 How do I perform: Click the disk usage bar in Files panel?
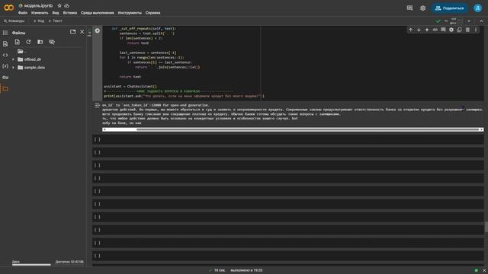click(x=31, y=265)
